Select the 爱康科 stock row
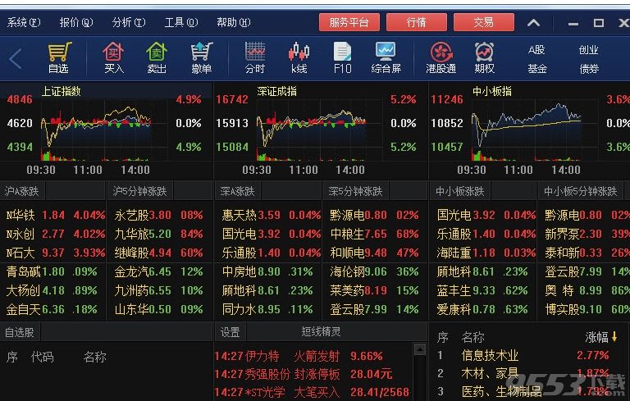This screenshot has width=630, height=401. 482,310
